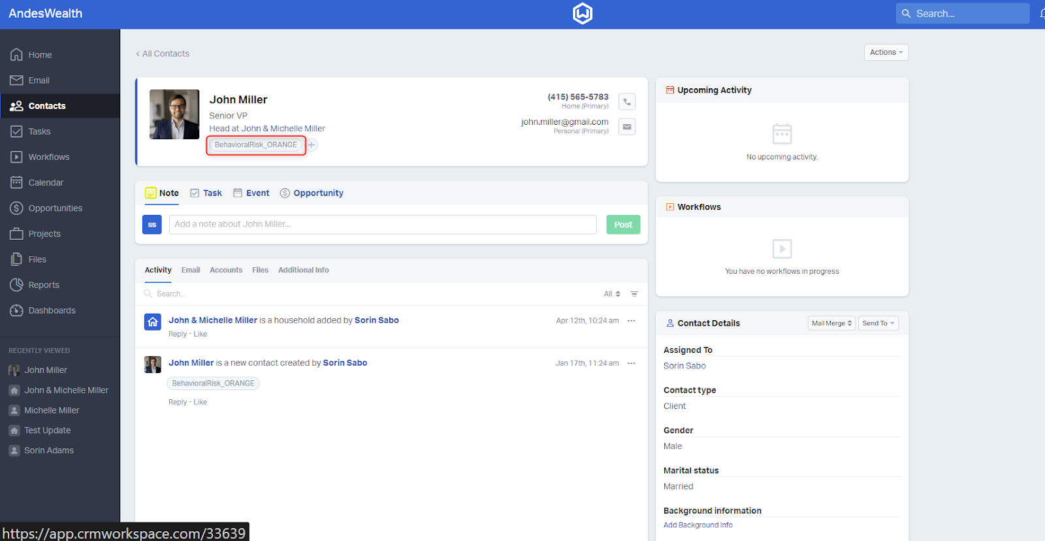Click the BehavioralRisk_ORANGE tag on profile header

tap(256, 145)
